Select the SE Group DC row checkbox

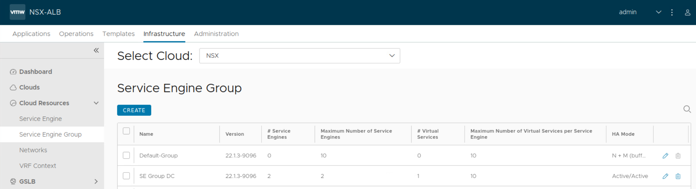(126, 176)
